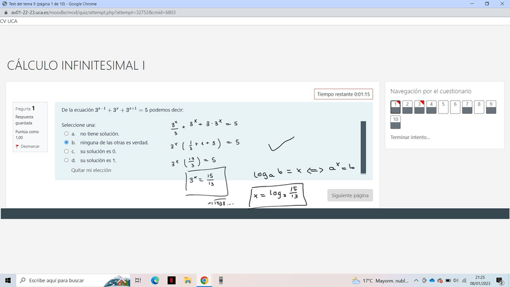
Task: Click the Wi-Fi network tray icon
Action: pyautogui.click(x=464, y=280)
